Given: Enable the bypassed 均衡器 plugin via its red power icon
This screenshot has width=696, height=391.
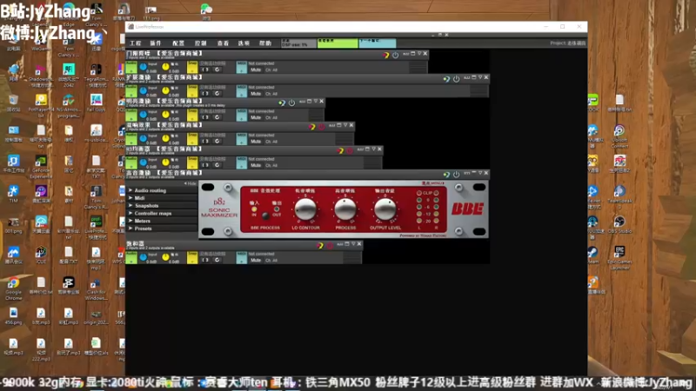Looking at the screenshot, I should 350,150.
